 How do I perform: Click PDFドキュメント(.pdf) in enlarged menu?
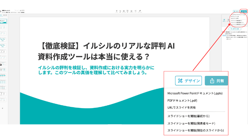(182, 100)
